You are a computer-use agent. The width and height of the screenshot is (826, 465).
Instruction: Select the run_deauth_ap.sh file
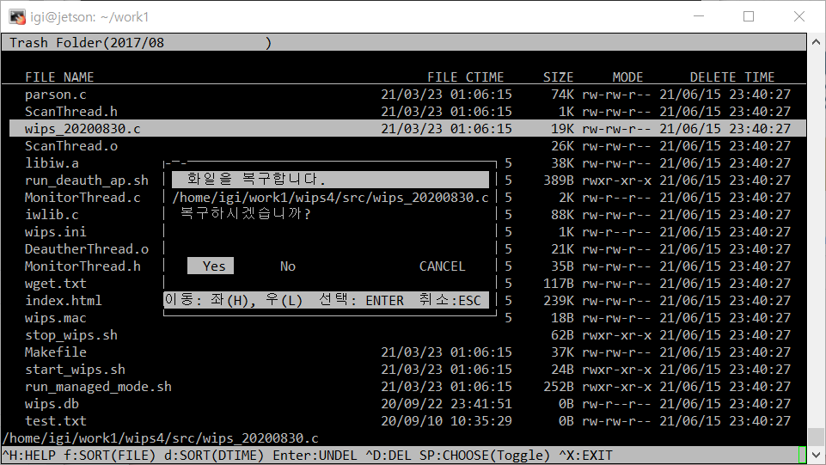coord(87,180)
